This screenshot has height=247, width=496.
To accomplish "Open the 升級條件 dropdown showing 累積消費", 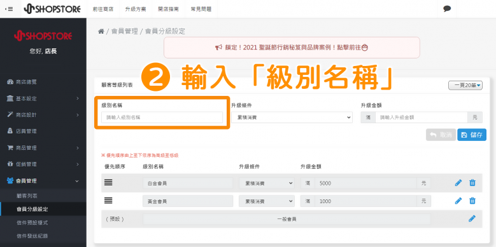I will [292, 117].
